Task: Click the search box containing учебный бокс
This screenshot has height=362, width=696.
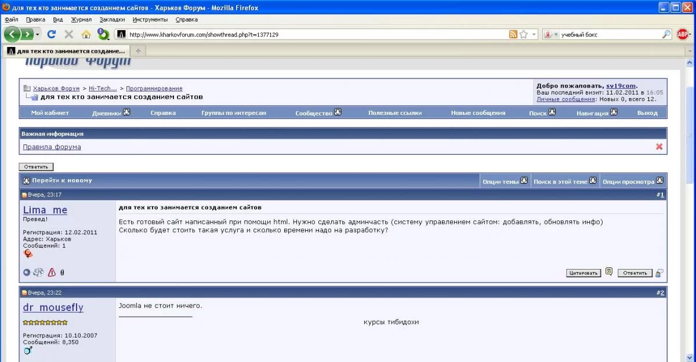Action: click(x=609, y=34)
